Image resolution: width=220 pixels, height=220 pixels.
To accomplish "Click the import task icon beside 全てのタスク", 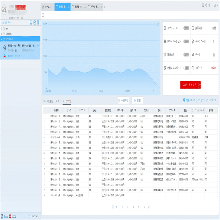I will [31, 22].
